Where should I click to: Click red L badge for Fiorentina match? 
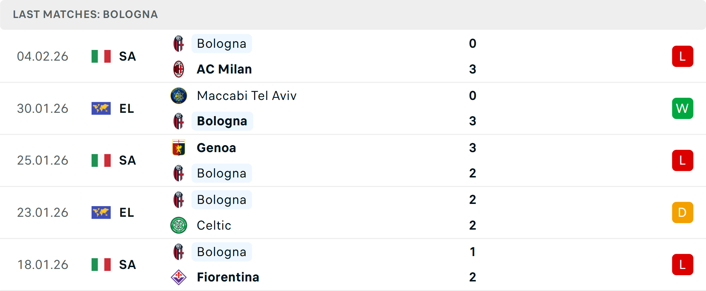click(682, 265)
